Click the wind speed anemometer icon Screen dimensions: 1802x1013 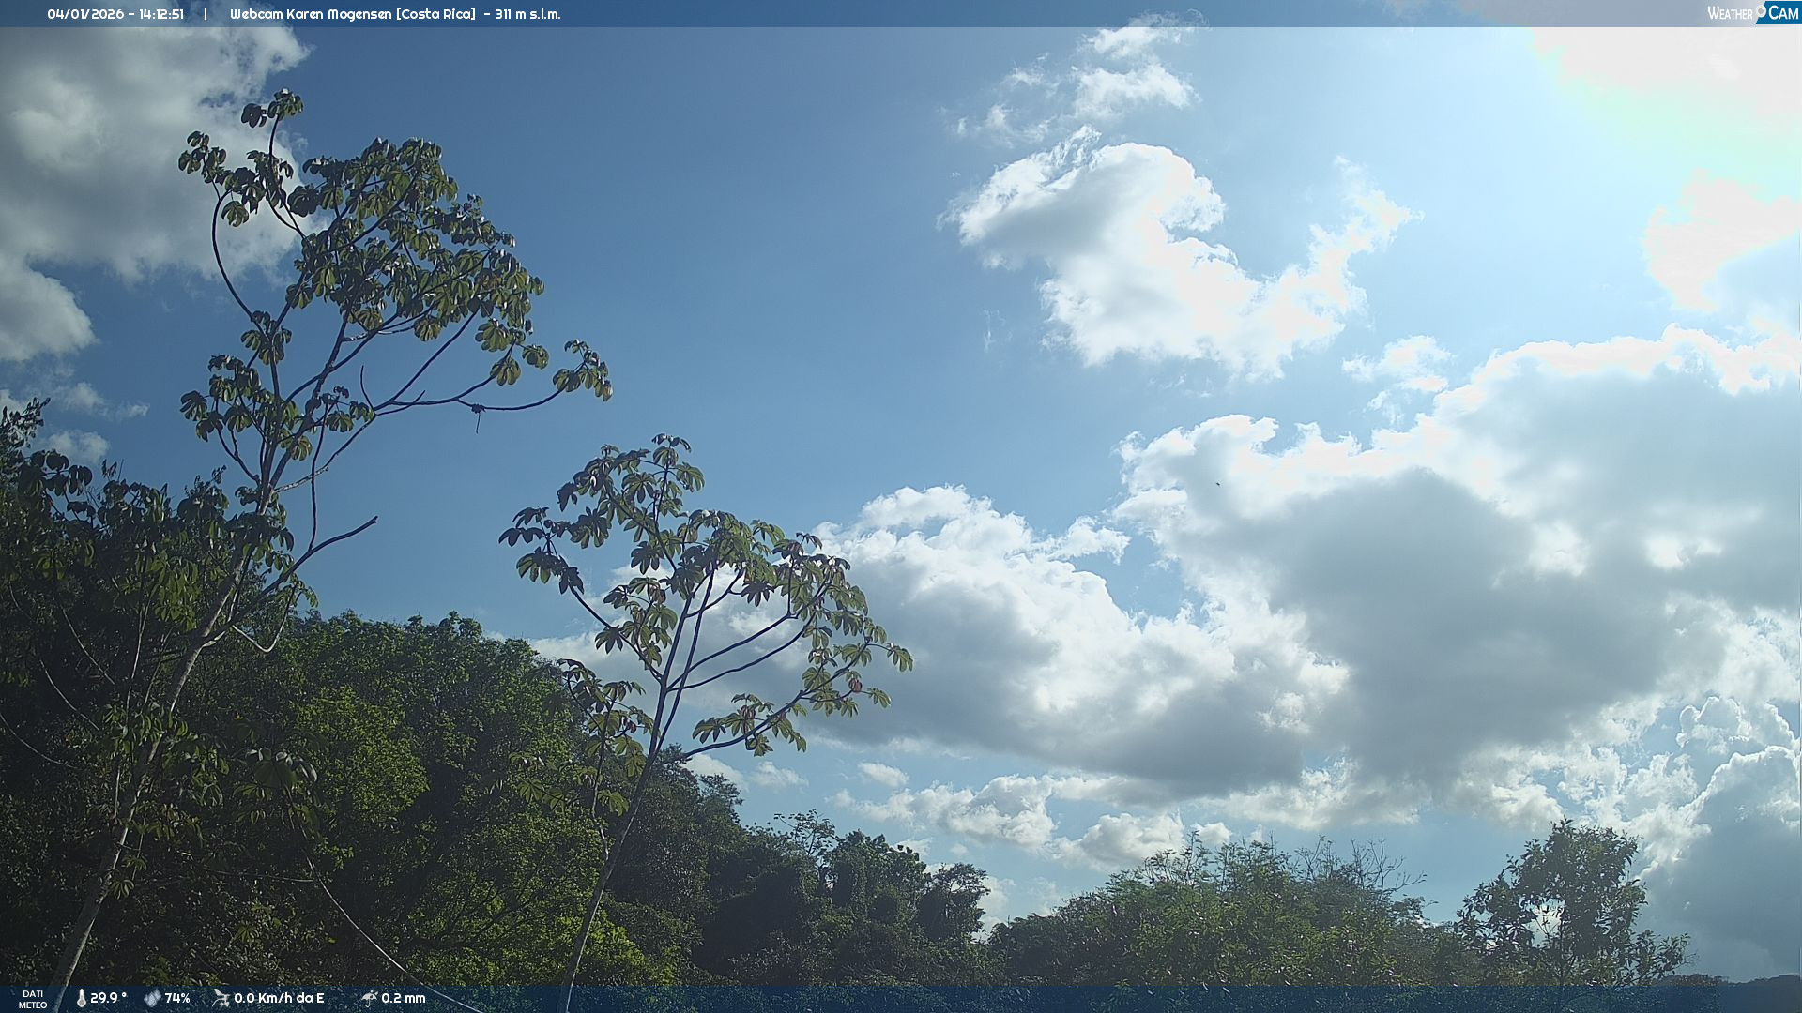click(x=221, y=998)
